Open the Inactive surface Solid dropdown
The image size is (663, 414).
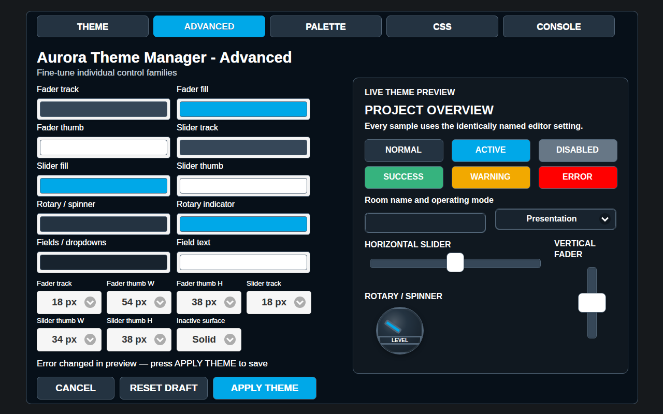tap(209, 339)
